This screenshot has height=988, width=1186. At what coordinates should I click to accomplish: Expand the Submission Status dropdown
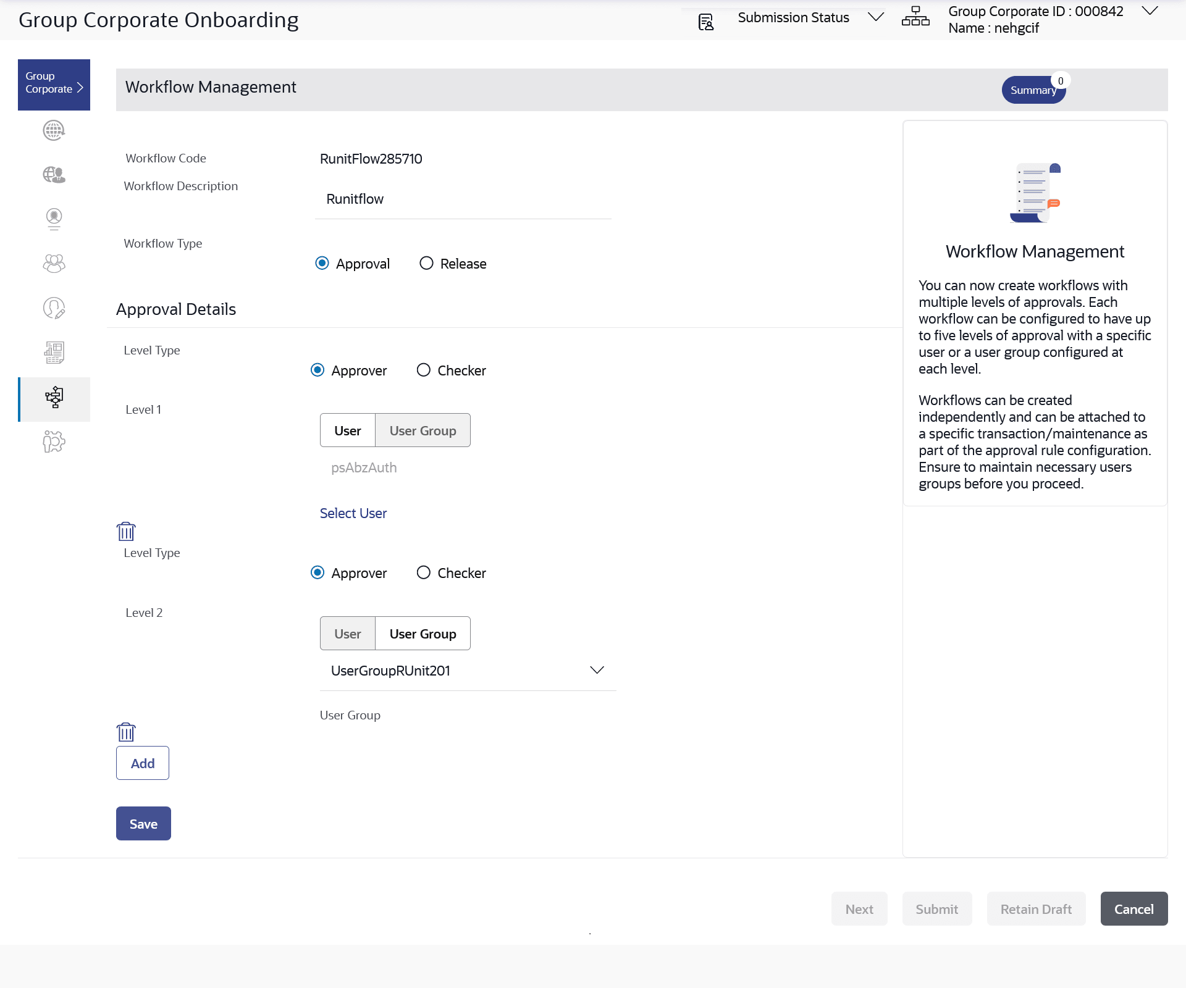(875, 17)
